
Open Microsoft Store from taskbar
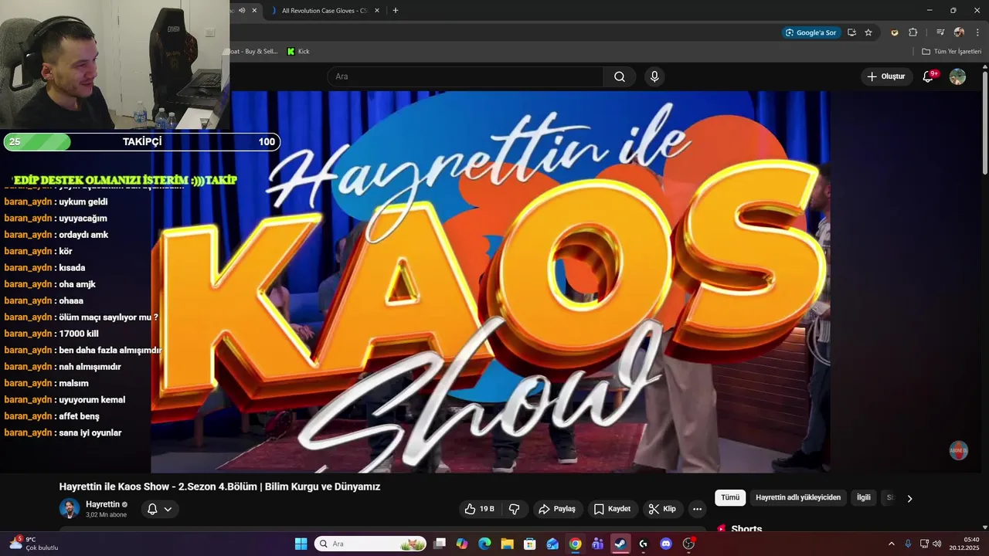pos(529,544)
